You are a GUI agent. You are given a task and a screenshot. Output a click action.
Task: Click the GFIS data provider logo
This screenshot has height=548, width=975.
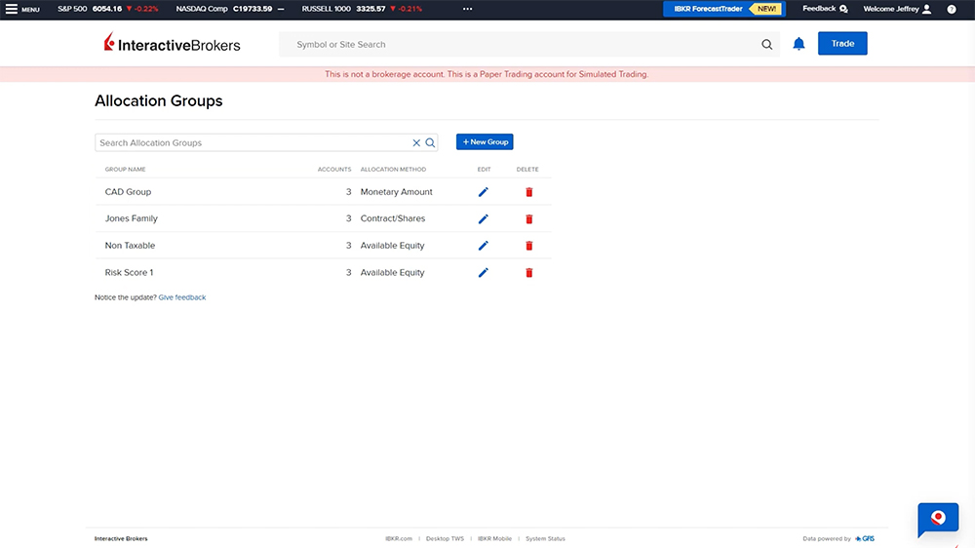click(x=864, y=538)
